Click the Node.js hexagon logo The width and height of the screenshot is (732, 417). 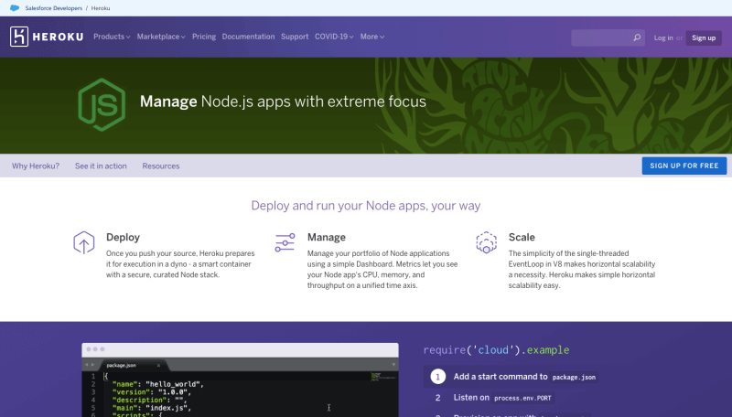pos(102,105)
